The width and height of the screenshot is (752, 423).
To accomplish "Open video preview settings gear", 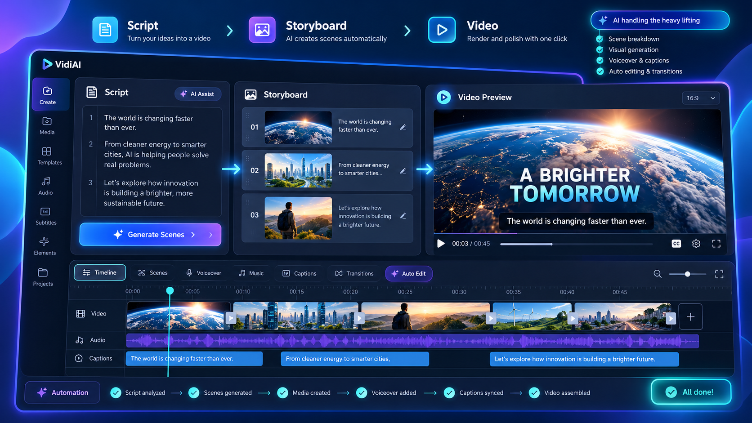I will (x=696, y=244).
